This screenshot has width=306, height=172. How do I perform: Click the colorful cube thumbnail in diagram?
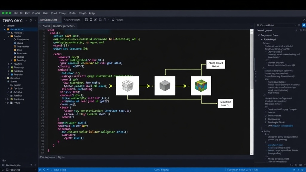tap(201, 86)
